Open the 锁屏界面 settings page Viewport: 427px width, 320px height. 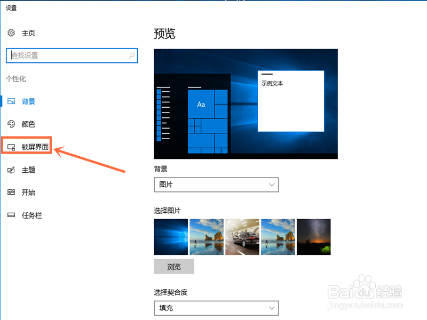[x=35, y=147]
